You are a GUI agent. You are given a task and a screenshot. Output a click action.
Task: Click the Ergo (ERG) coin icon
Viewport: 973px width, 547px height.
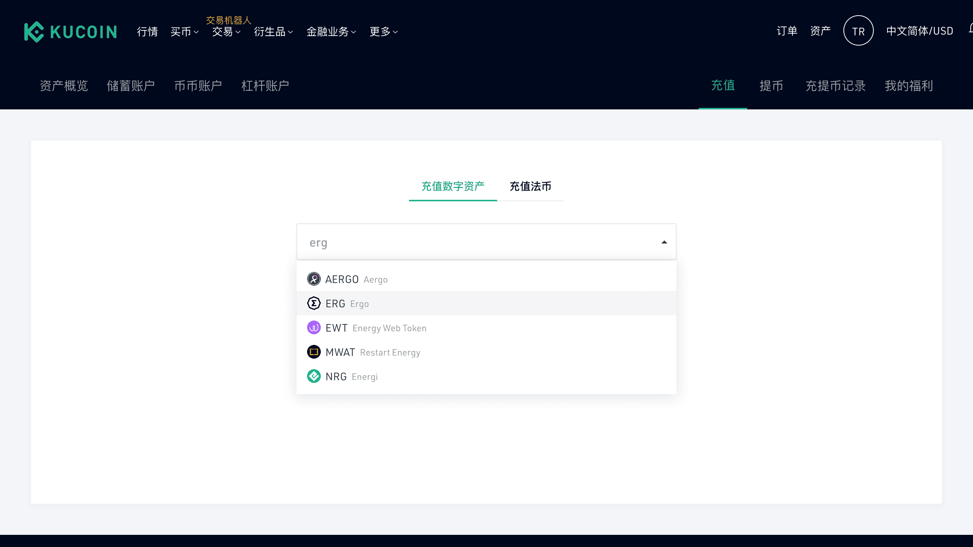[314, 303]
